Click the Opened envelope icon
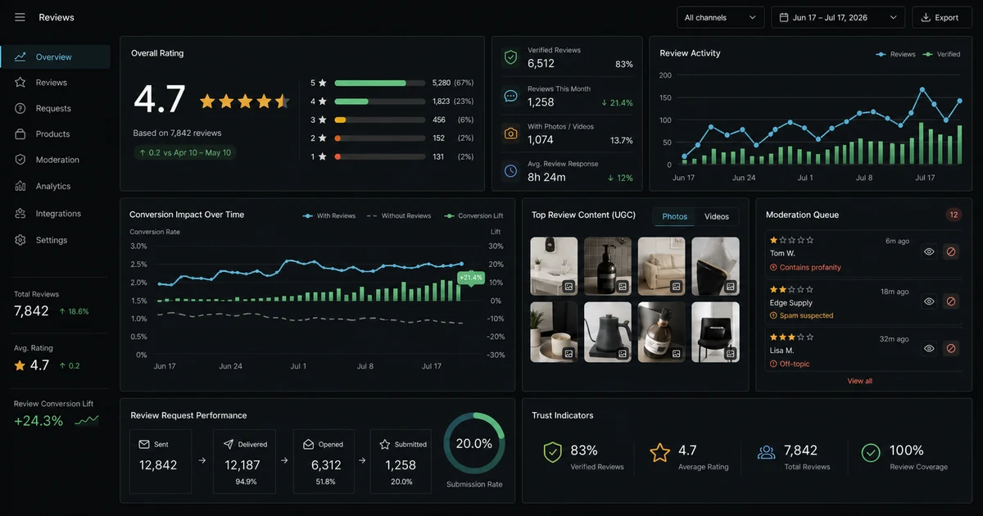983x516 pixels. point(308,444)
